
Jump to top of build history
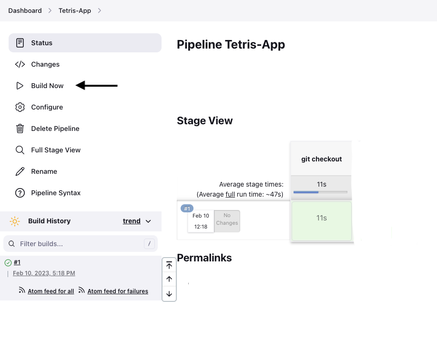[169, 265]
